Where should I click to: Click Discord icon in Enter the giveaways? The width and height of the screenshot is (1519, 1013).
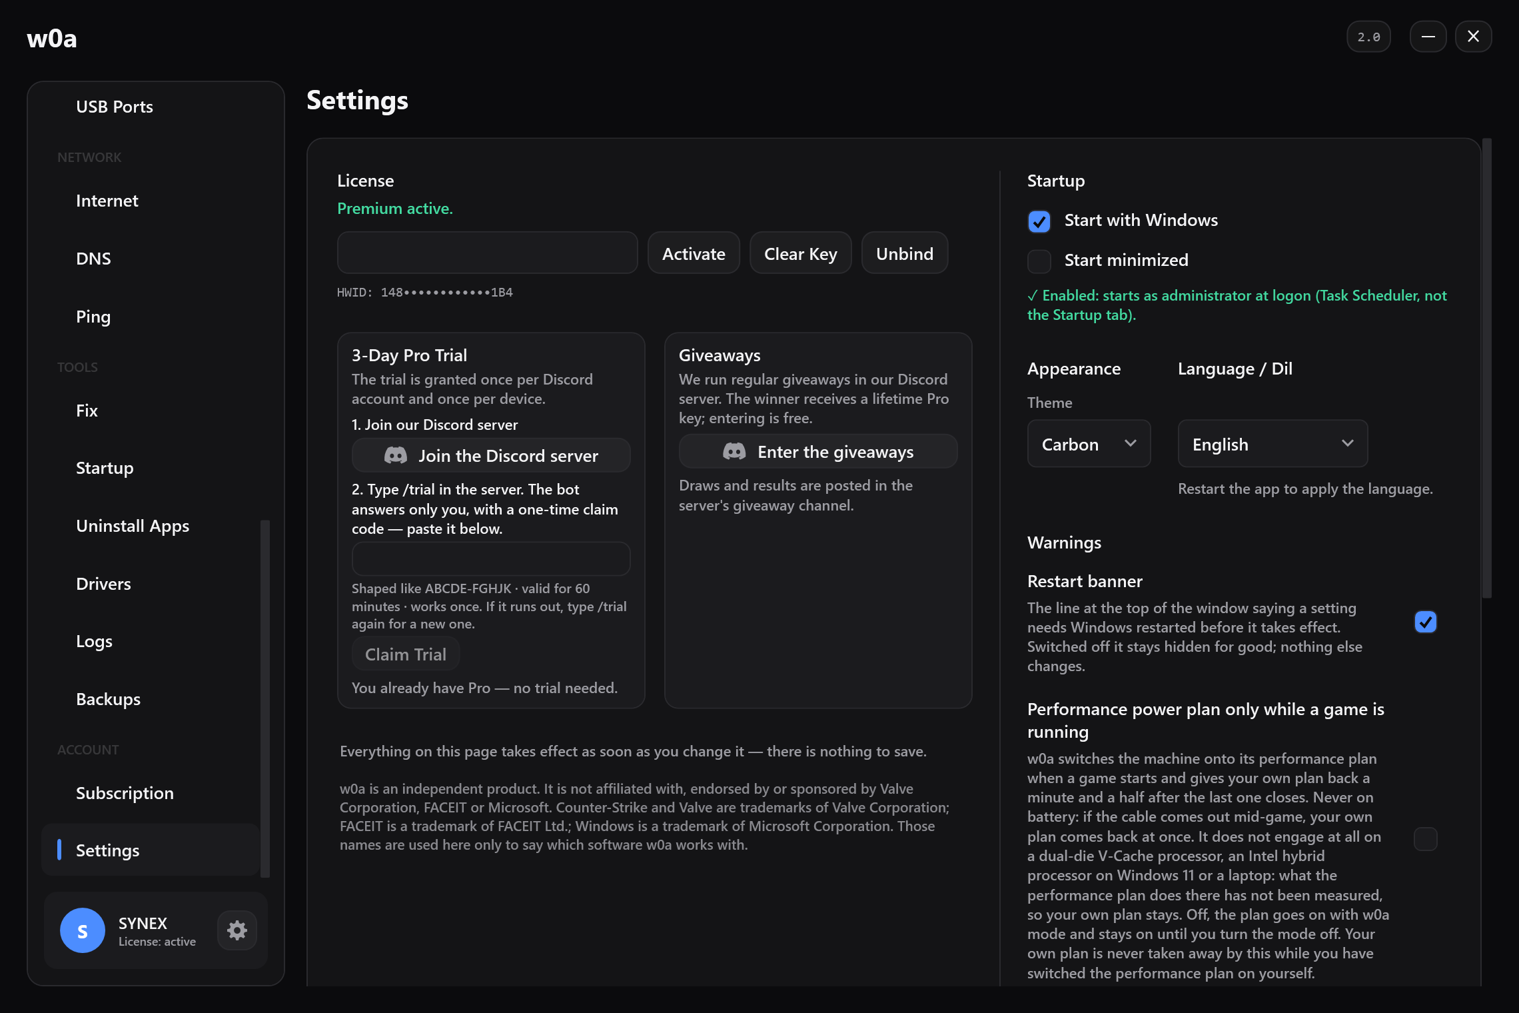pos(734,452)
